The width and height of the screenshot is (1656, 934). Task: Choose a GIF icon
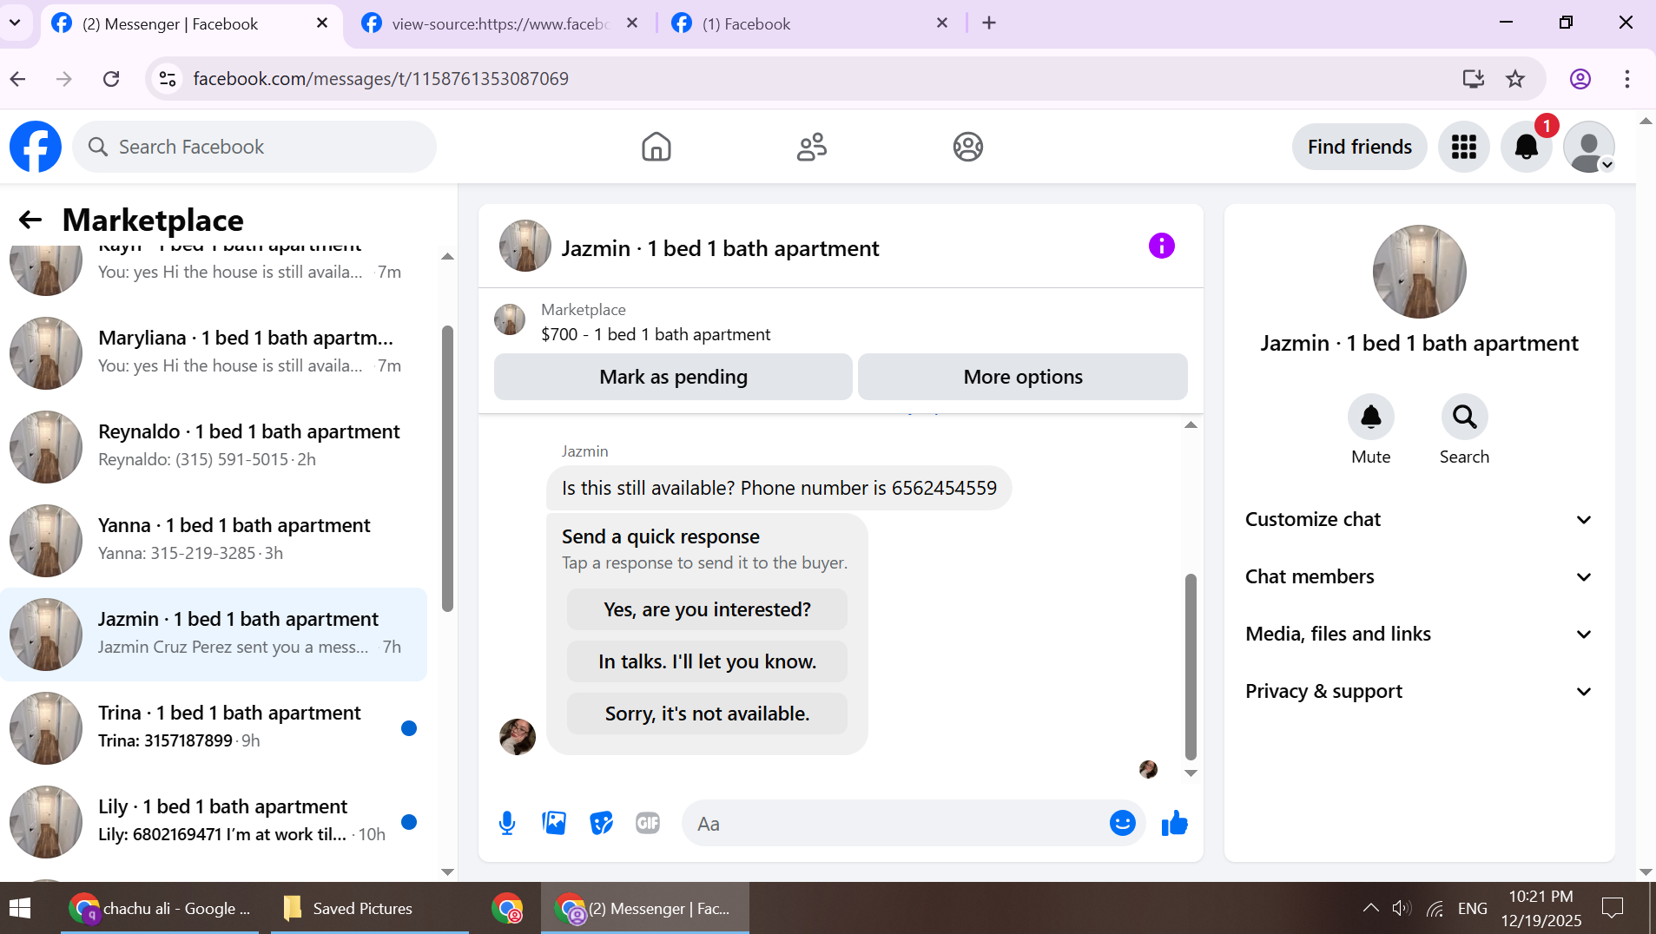click(x=648, y=823)
